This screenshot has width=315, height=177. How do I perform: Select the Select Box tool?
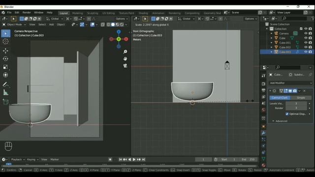pyautogui.click(x=5, y=33)
